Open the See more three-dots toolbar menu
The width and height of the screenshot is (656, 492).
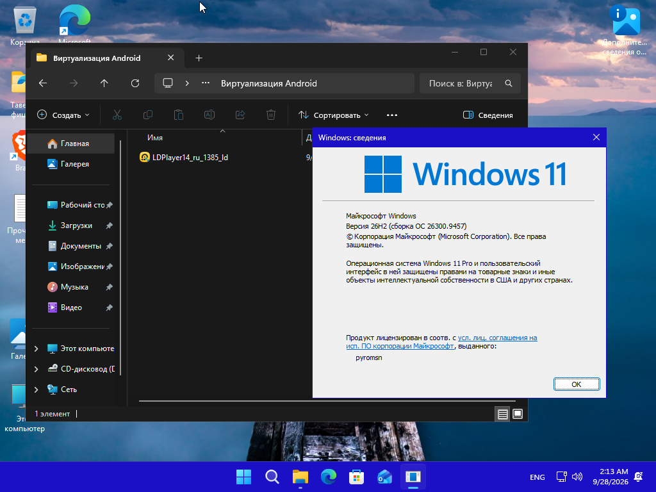[x=392, y=115]
